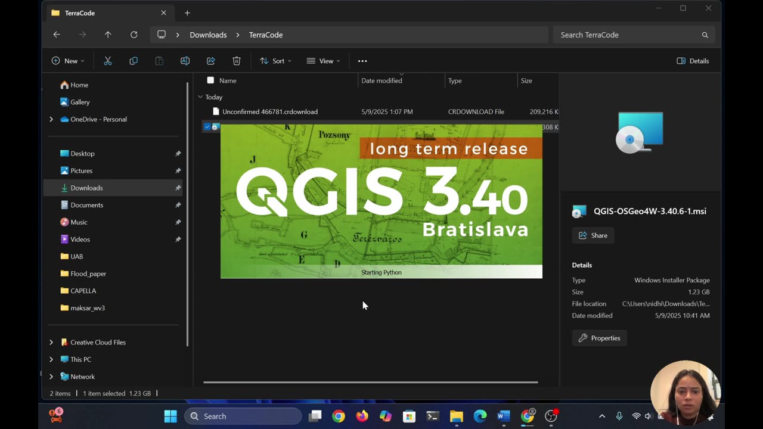The image size is (763, 429).
Task: Sort by Type column header
Action: [455, 80]
